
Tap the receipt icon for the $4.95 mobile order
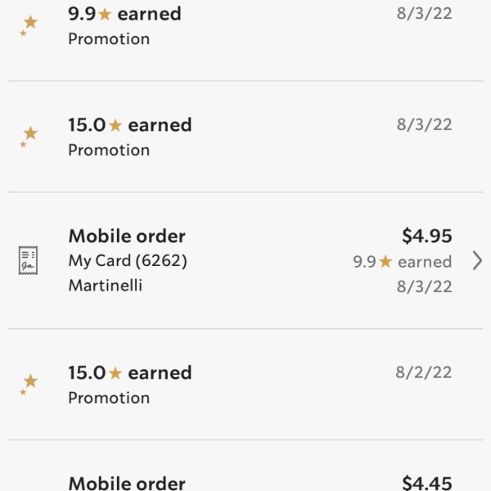(x=28, y=260)
